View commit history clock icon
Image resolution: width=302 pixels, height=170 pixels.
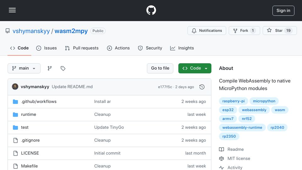click(x=202, y=87)
